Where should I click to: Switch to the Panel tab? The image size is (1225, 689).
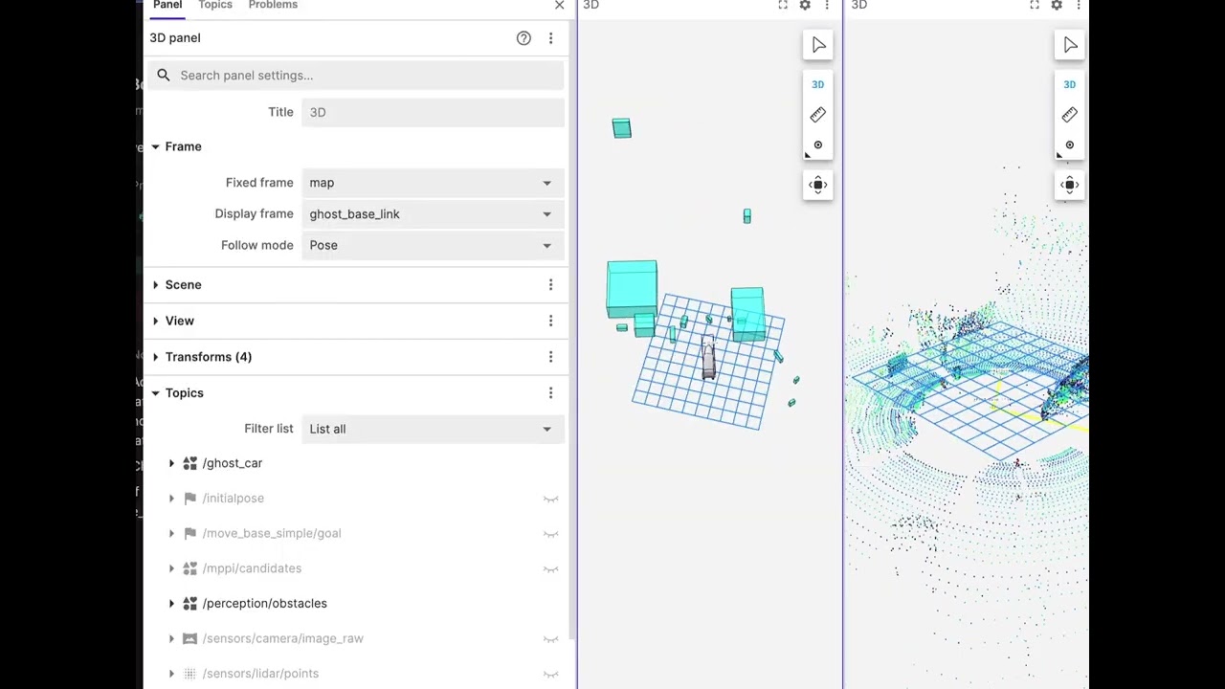tap(167, 6)
